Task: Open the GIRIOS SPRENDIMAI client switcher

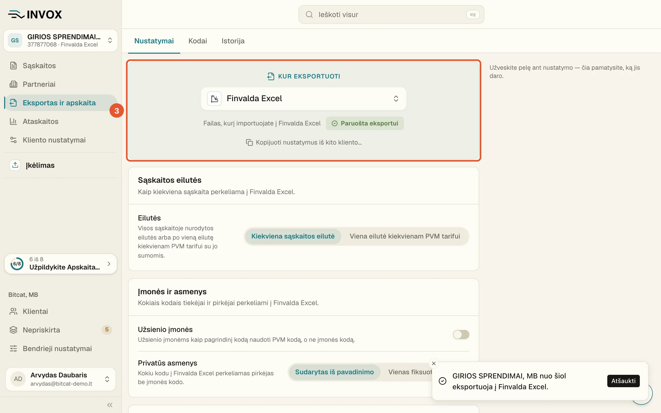Action: 61,41
